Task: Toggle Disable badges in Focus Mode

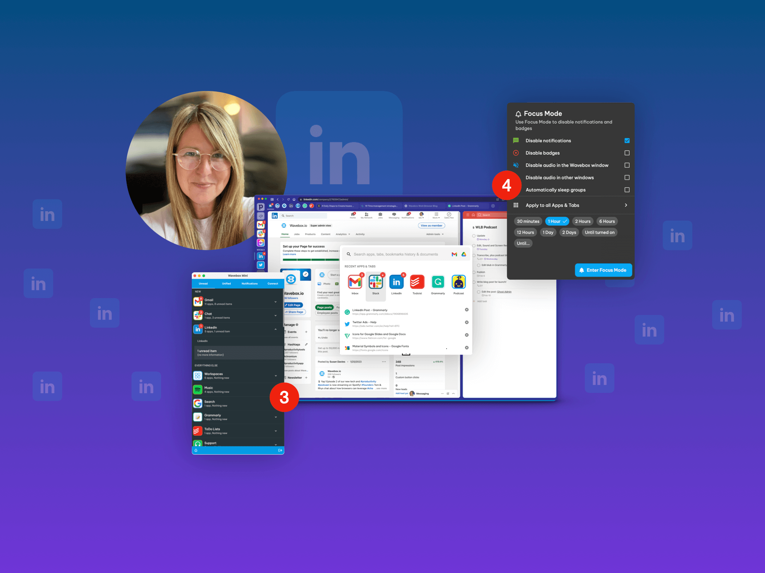Action: tap(626, 153)
